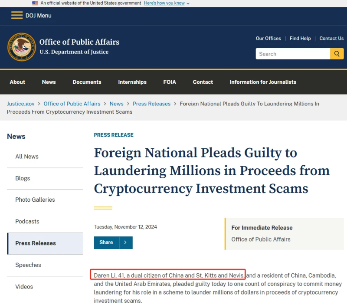Open Our Offices header link

coord(268,38)
